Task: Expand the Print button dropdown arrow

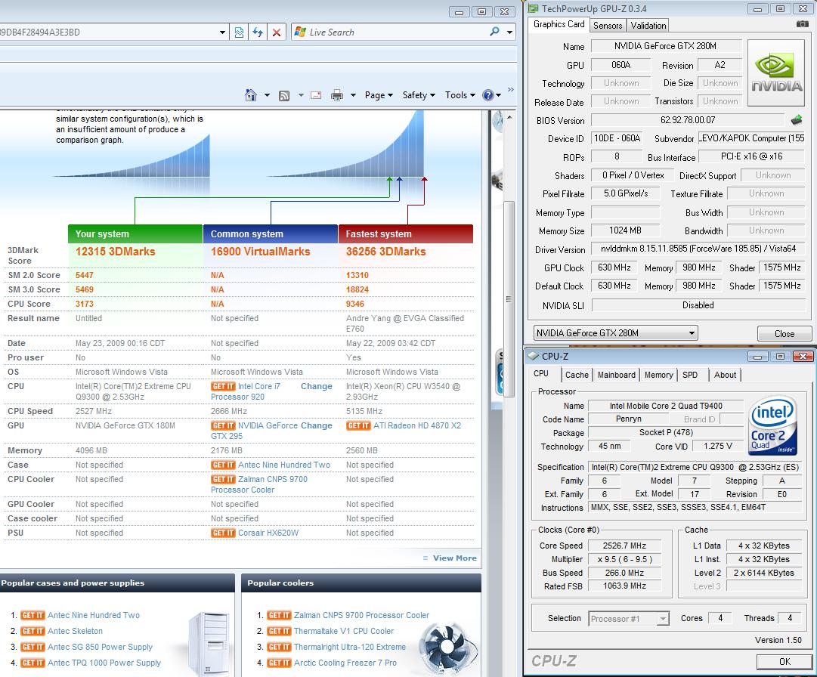Action: (353, 95)
